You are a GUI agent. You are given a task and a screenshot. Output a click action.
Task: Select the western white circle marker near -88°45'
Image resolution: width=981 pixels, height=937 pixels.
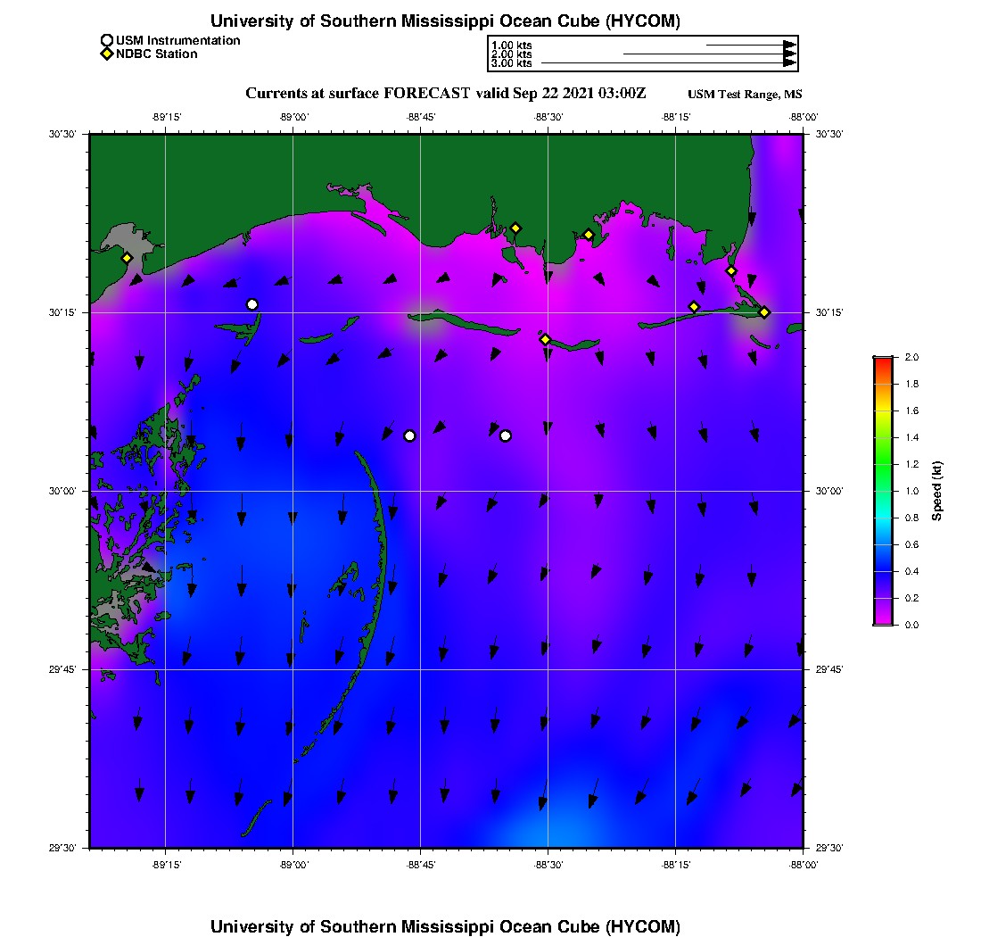410,435
